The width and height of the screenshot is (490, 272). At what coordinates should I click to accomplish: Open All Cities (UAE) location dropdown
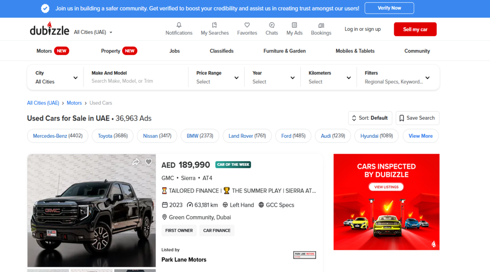93,32
